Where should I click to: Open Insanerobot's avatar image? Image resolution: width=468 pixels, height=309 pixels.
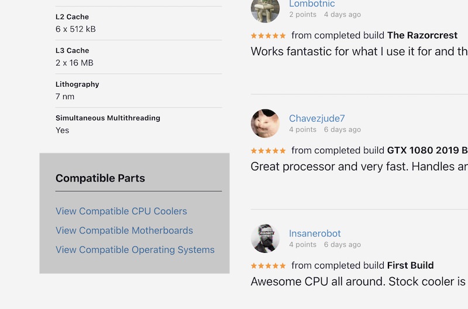coord(265,239)
